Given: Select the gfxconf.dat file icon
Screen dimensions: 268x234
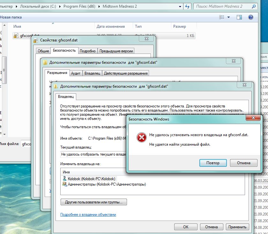Looking at the screenshot, I should pos(16,35).
